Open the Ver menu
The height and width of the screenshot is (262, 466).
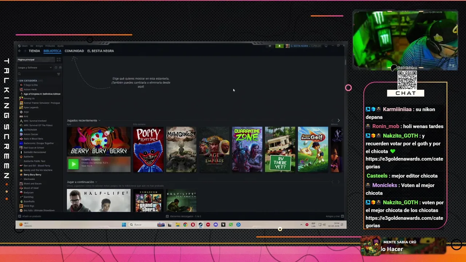32,46
